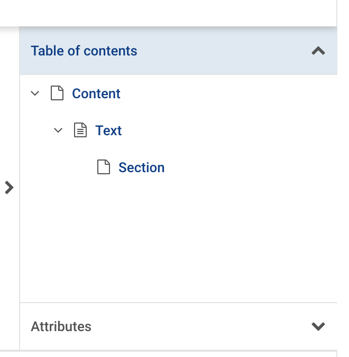The height and width of the screenshot is (357, 349).
Task: Collapse the Text tree node
Action: point(58,130)
